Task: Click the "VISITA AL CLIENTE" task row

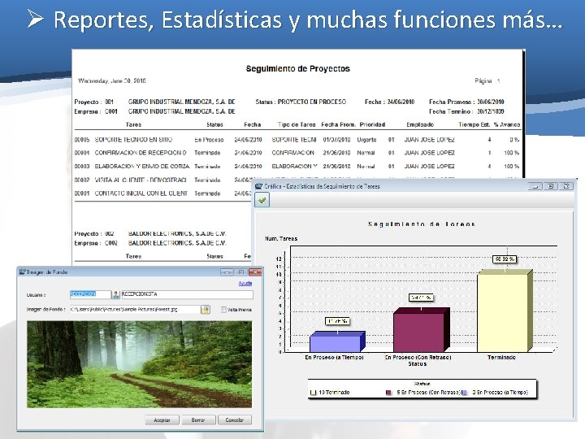Action: click(x=162, y=180)
